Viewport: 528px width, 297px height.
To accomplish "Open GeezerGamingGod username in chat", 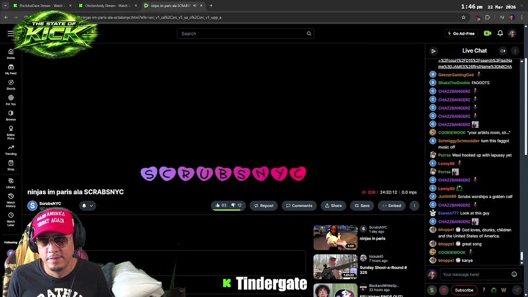I will click(456, 75).
